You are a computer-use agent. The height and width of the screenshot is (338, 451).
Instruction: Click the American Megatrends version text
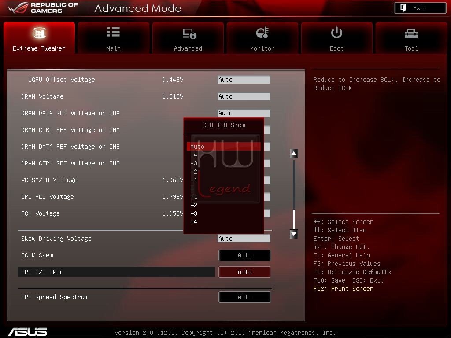pos(225,333)
